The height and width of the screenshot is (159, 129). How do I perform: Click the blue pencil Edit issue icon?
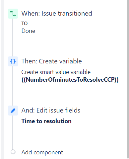pyautogui.click(x=13, y=111)
